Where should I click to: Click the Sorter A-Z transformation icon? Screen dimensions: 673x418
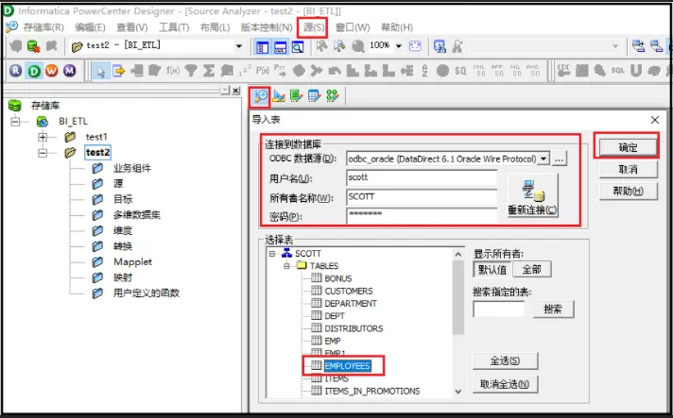[425, 71]
